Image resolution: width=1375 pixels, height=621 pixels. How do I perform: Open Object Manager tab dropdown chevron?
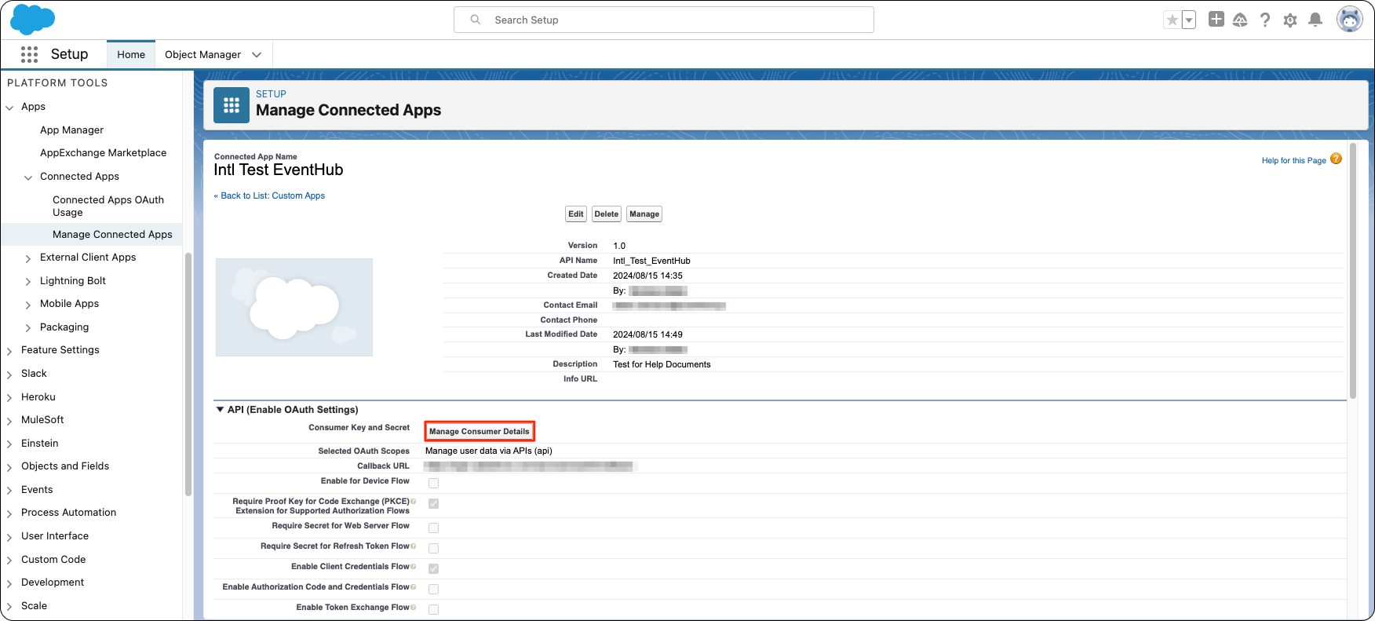click(257, 55)
